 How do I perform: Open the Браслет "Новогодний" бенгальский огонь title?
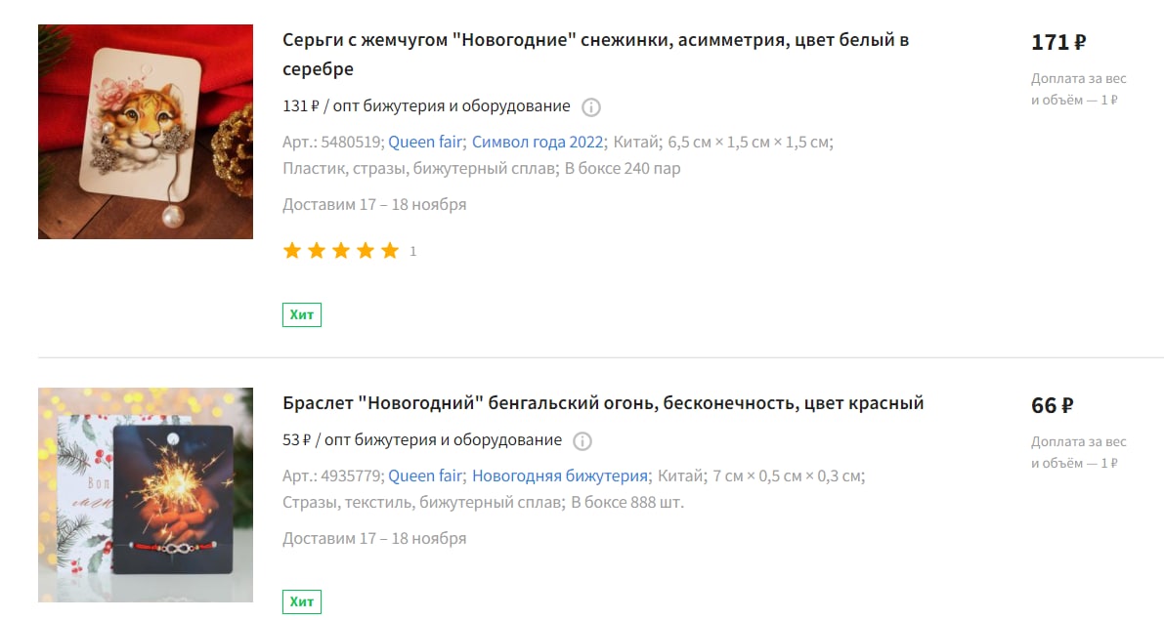[x=603, y=403]
